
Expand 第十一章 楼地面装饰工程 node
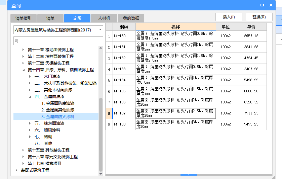(23, 50)
